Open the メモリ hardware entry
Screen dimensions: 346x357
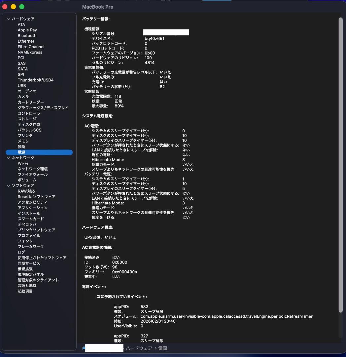23,141
